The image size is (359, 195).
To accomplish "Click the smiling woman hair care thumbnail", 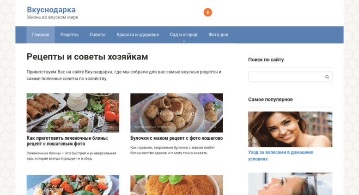I will [x=290, y=129].
